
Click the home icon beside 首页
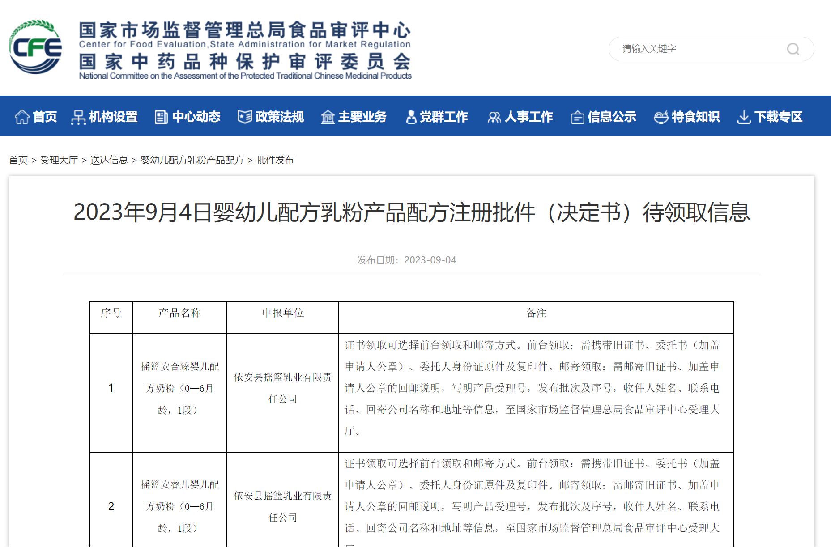pyautogui.click(x=22, y=117)
